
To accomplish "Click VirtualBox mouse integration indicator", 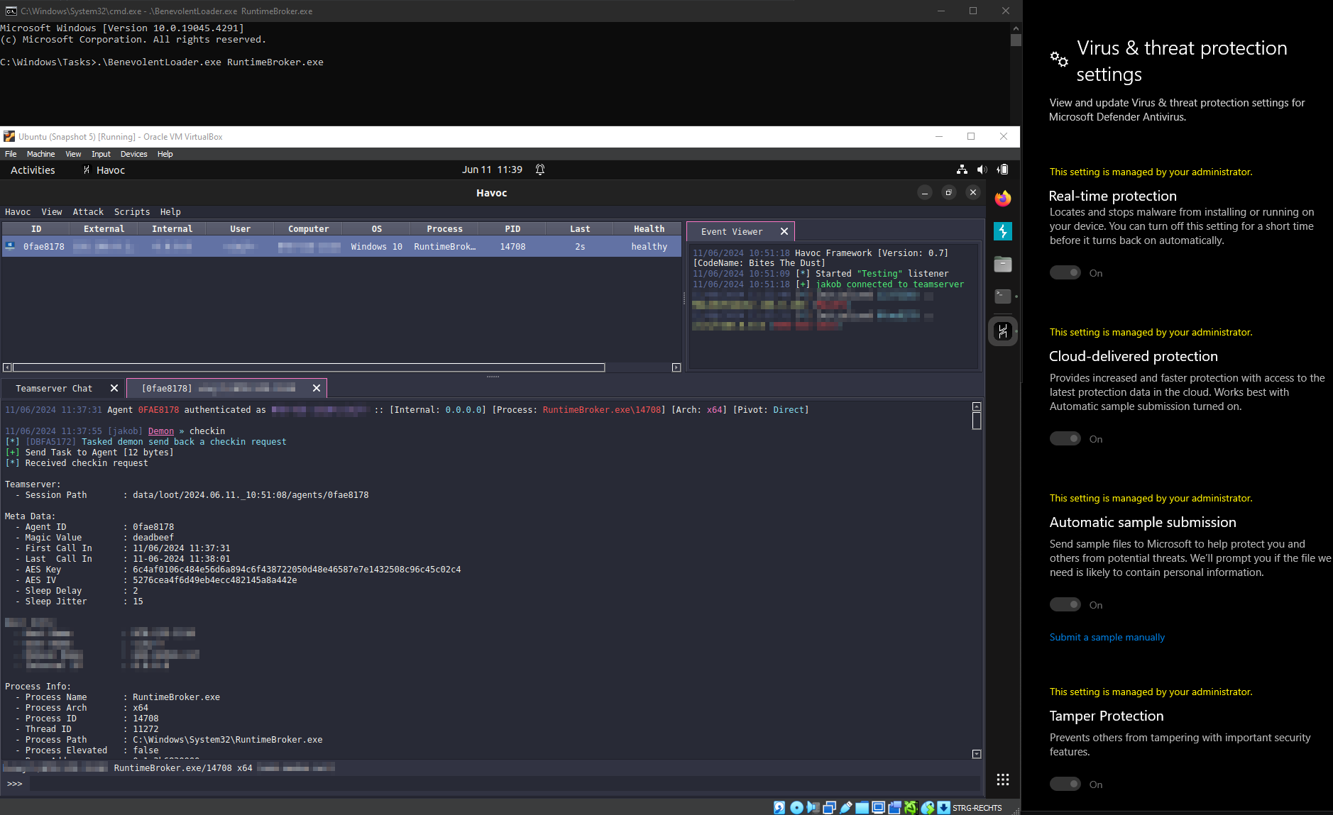I will click(928, 807).
